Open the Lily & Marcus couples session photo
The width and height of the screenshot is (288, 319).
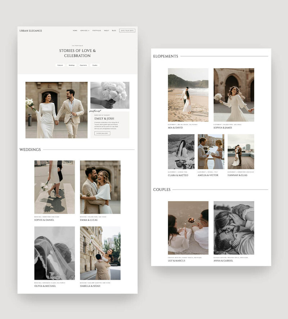[x=188, y=228]
